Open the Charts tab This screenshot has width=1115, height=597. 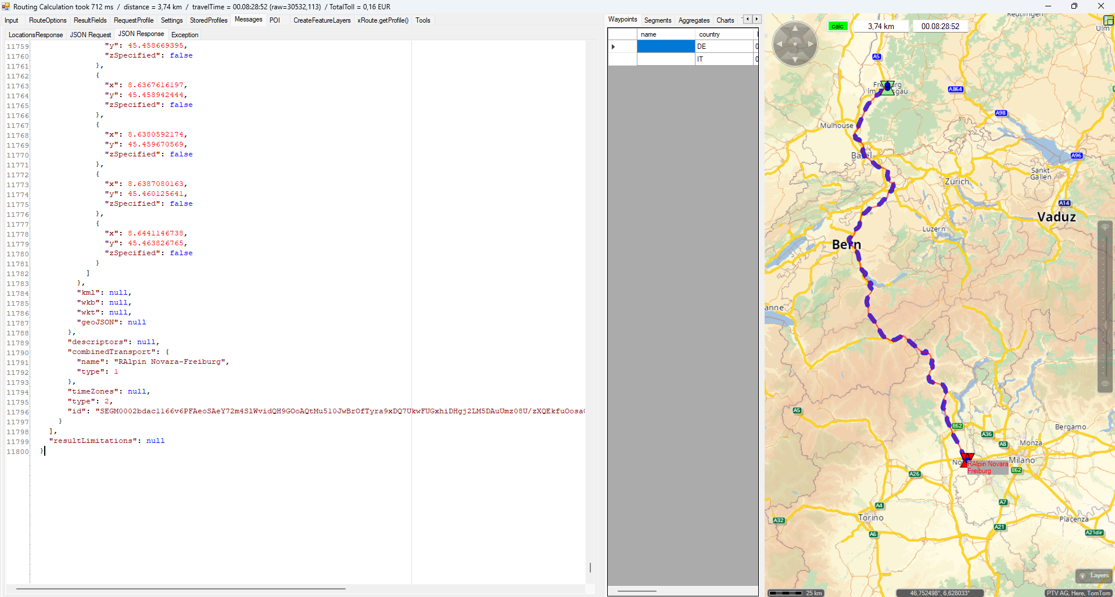725,20
